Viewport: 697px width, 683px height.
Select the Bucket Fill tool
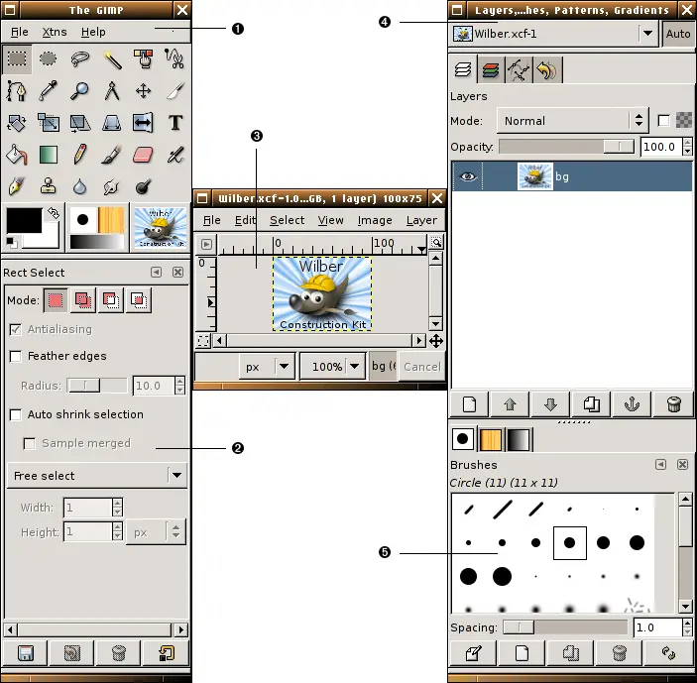click(17, 155)
